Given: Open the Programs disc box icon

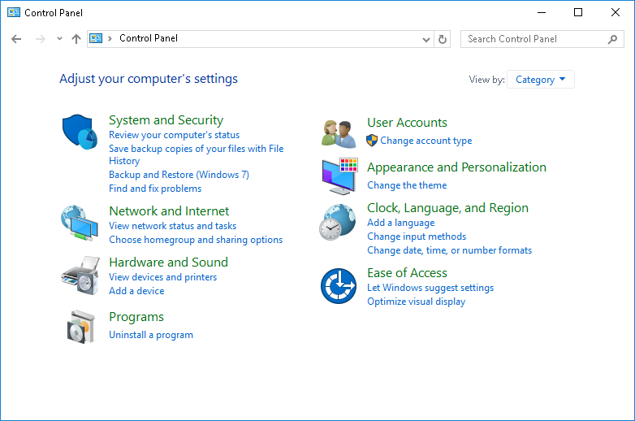Looking at the screenshot, I should pyautogui.click(x=80, y=326).
